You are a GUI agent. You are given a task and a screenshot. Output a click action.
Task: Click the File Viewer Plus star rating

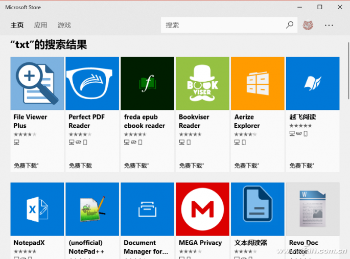click(x=25, y=134)
